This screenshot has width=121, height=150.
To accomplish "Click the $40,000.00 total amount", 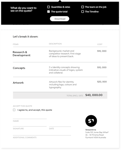I will [94, 95].
